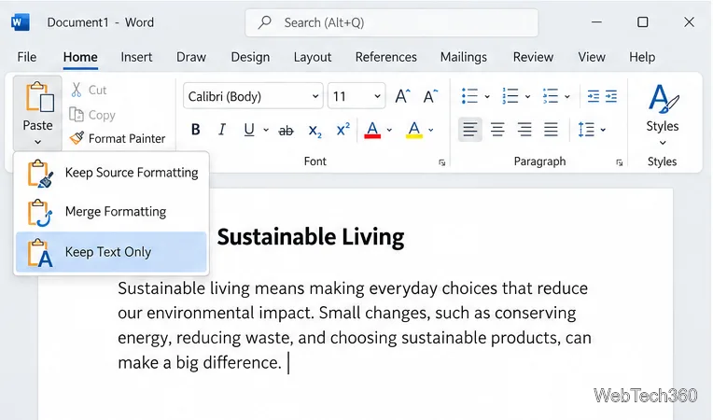Click the Line Spacing icon
The height and width of the screenshot is (420, 713).
point(586,130)
